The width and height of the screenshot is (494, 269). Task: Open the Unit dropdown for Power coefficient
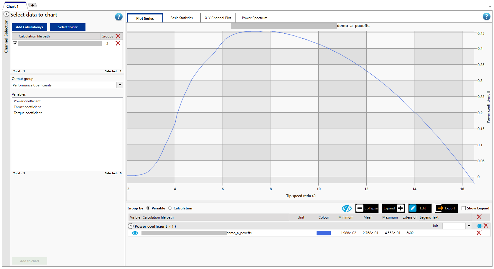point(469,226)
